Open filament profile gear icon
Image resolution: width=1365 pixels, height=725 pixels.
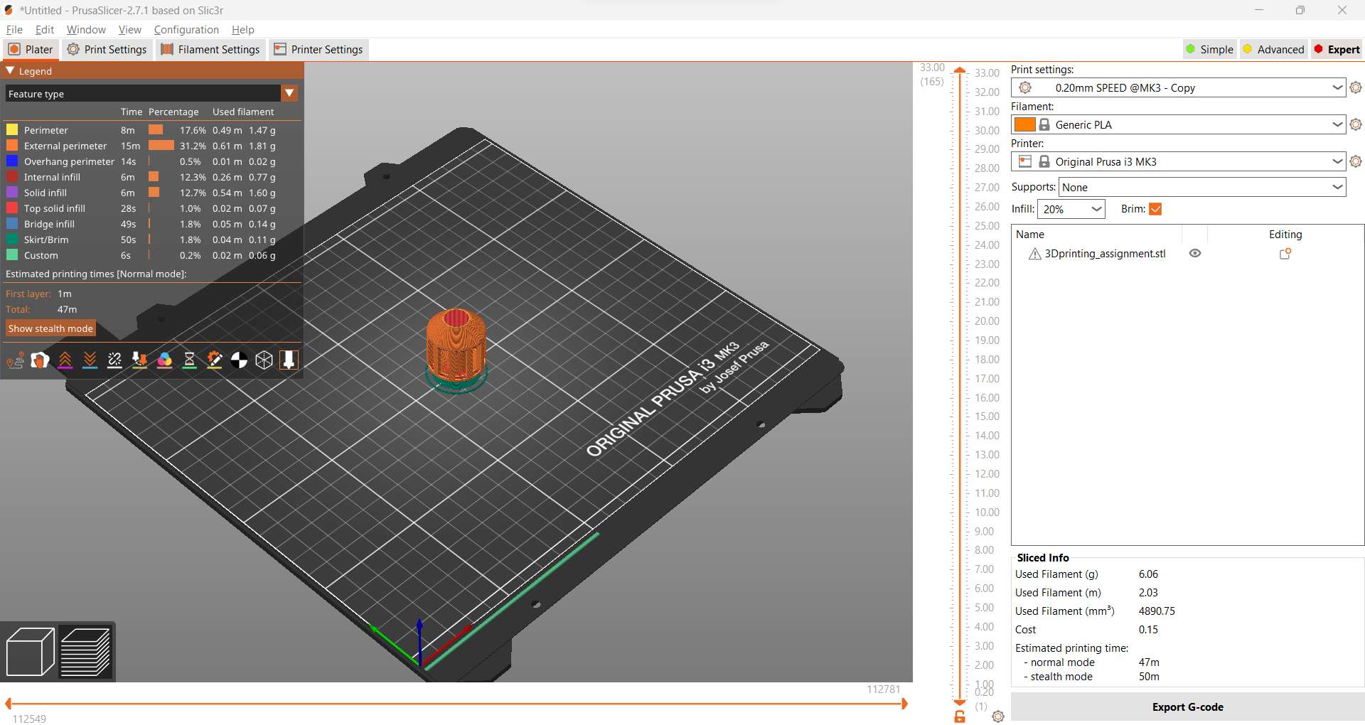(1356, 124)
